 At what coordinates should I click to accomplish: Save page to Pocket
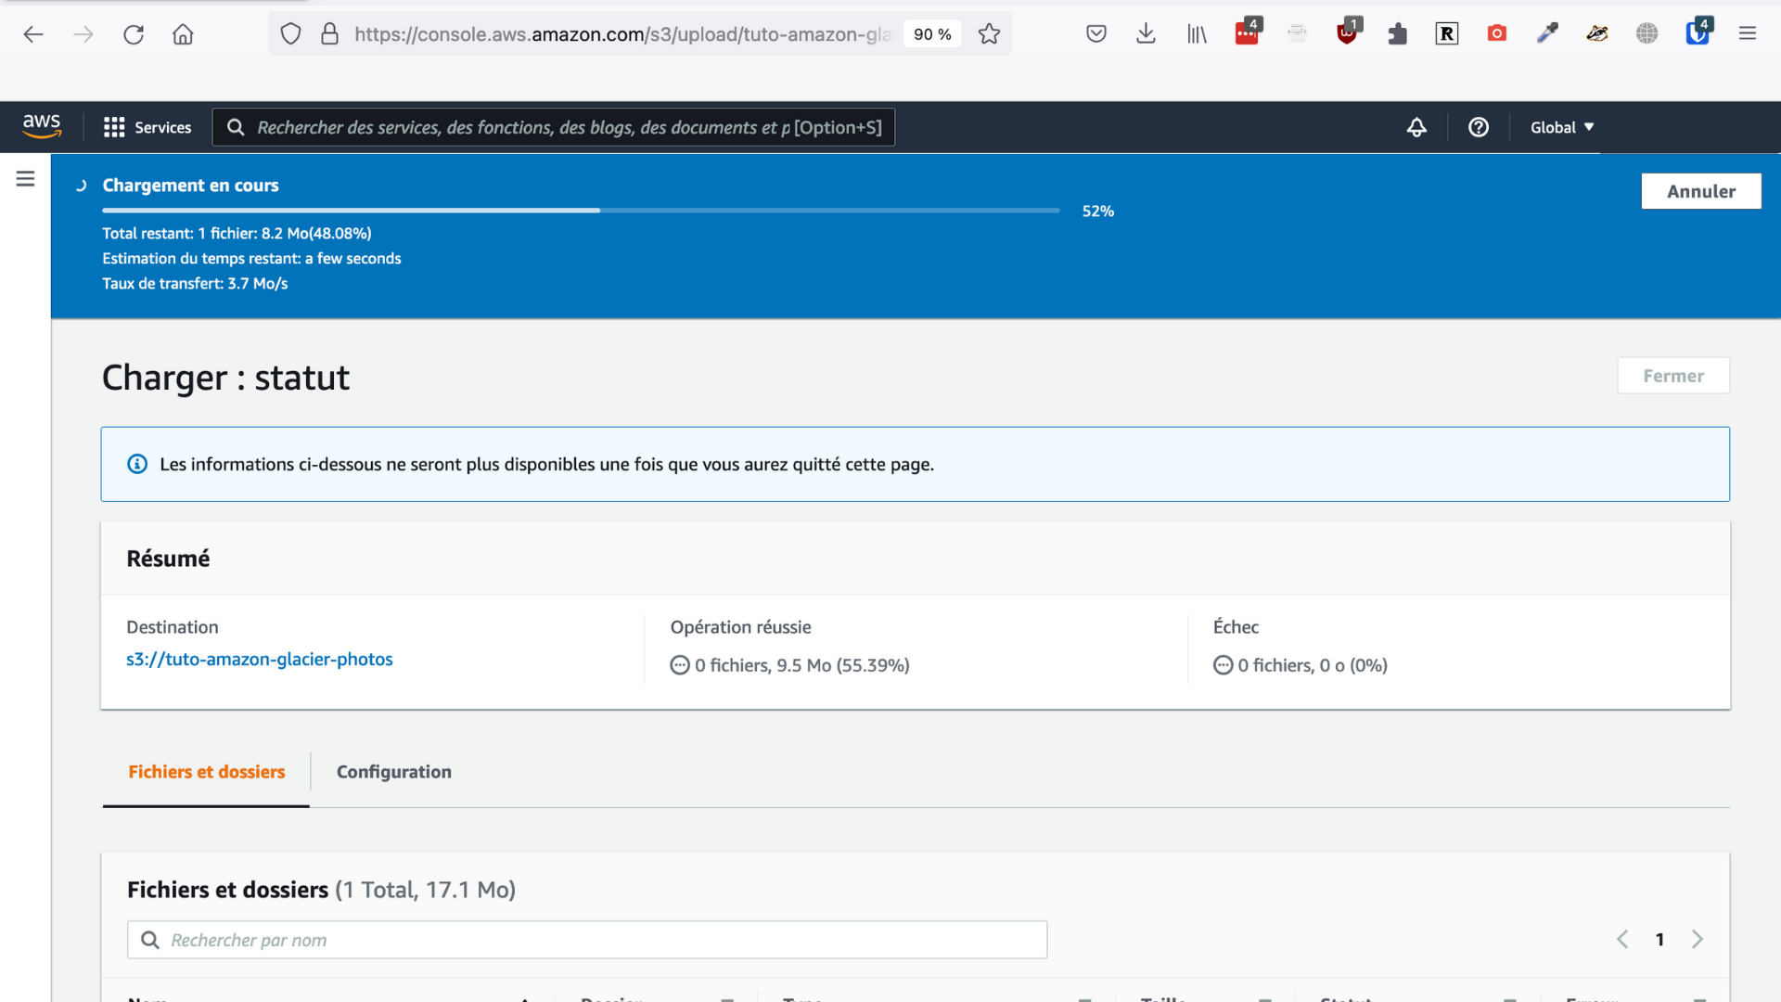pyautogui.click(x=1096, y=34)
